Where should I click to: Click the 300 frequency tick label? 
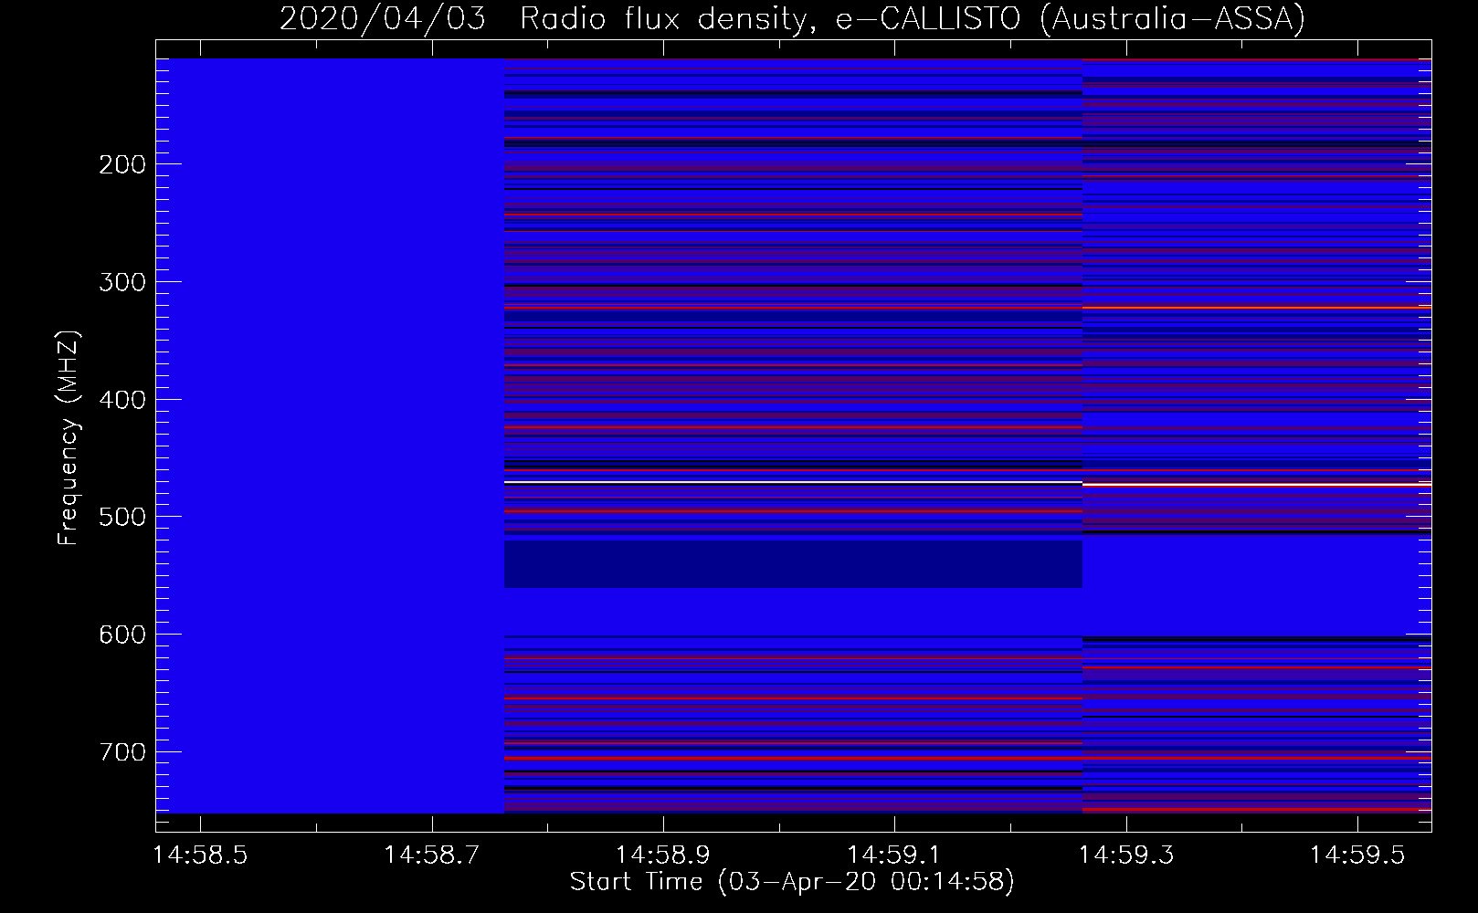tap(122, 282)
